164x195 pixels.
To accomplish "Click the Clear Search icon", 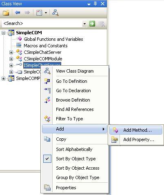I will pyautogui.click(x=102, y=24).
